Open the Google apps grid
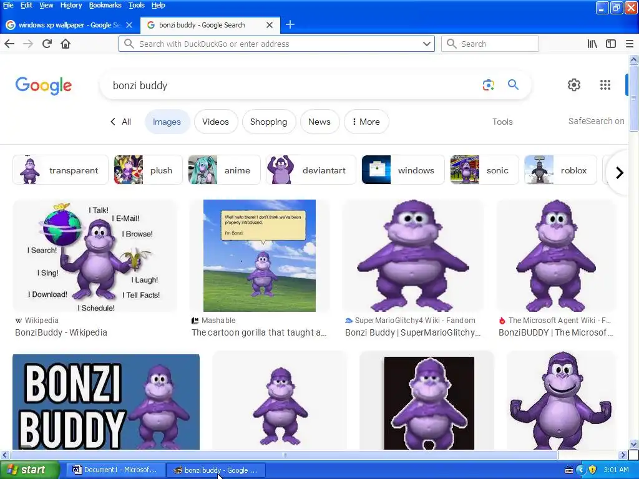 click(605, 85)
